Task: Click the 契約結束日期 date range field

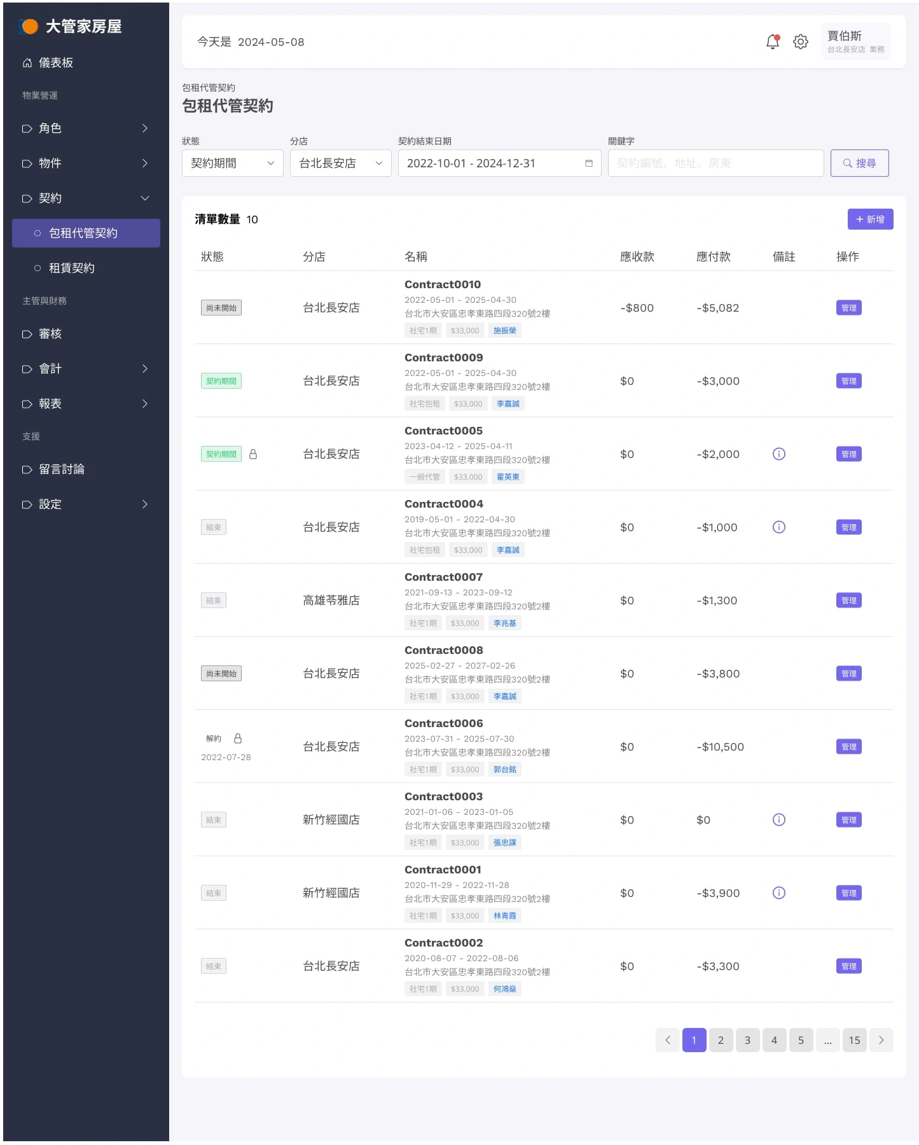Action: pyautogui.click(x=499, y=163)
